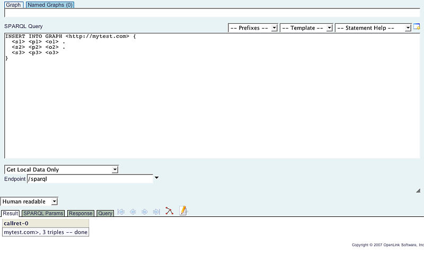Click the pencil edit-document icon

tap(183, 211)
